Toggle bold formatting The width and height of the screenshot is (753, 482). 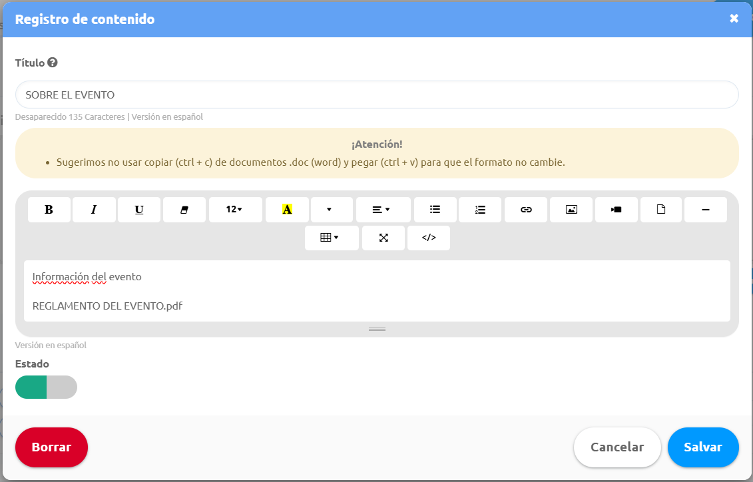[49, 209]
